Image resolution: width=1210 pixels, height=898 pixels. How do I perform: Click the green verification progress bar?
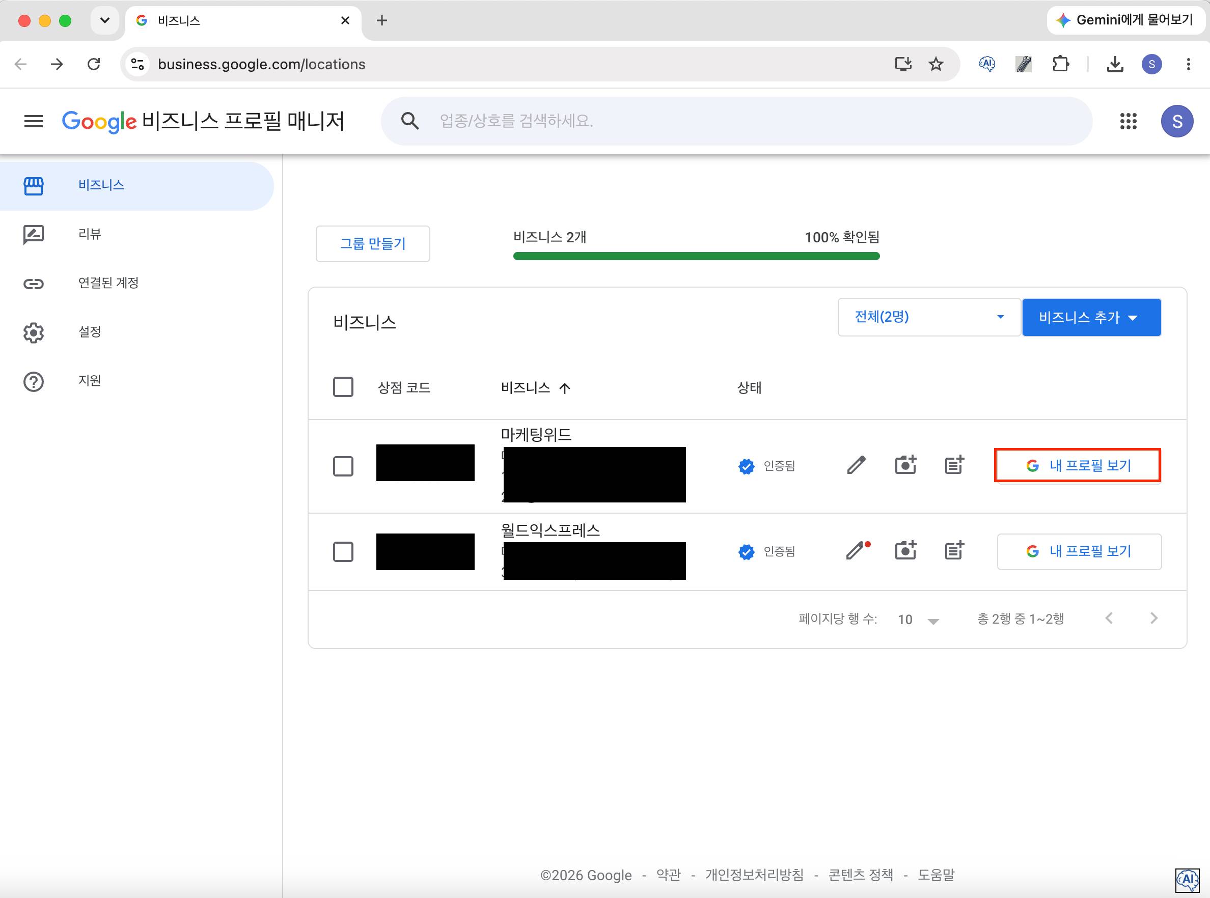tap(696, 256)
